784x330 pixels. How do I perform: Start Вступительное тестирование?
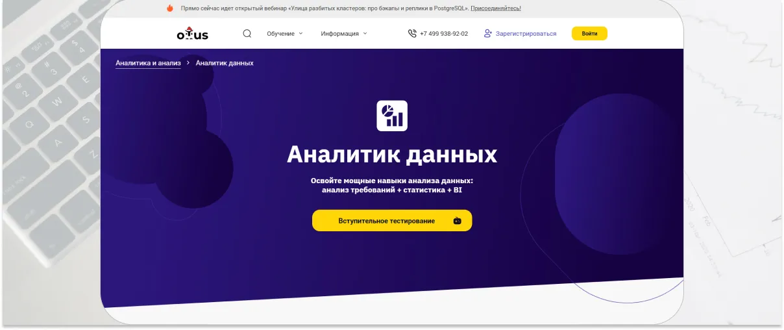(392, 220)
